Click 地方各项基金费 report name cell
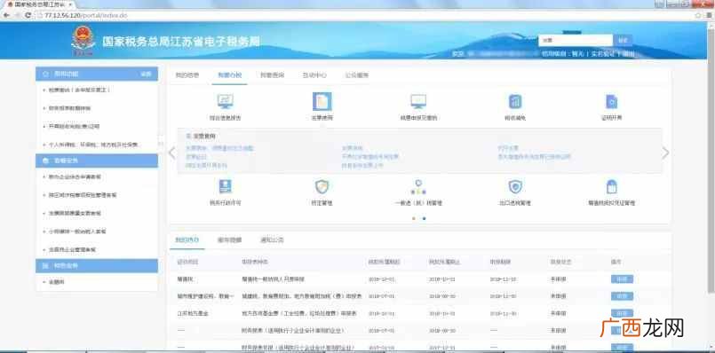Viewport: 715px width, 353px height. 298,314
